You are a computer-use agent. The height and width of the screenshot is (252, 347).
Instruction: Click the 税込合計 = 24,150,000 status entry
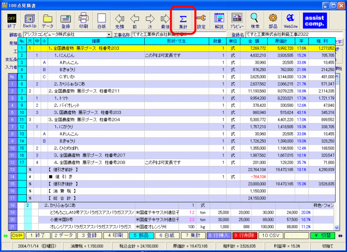click(x=139, y=246)
